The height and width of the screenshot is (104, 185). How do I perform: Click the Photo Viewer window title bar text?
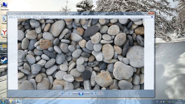coord(40,14)
